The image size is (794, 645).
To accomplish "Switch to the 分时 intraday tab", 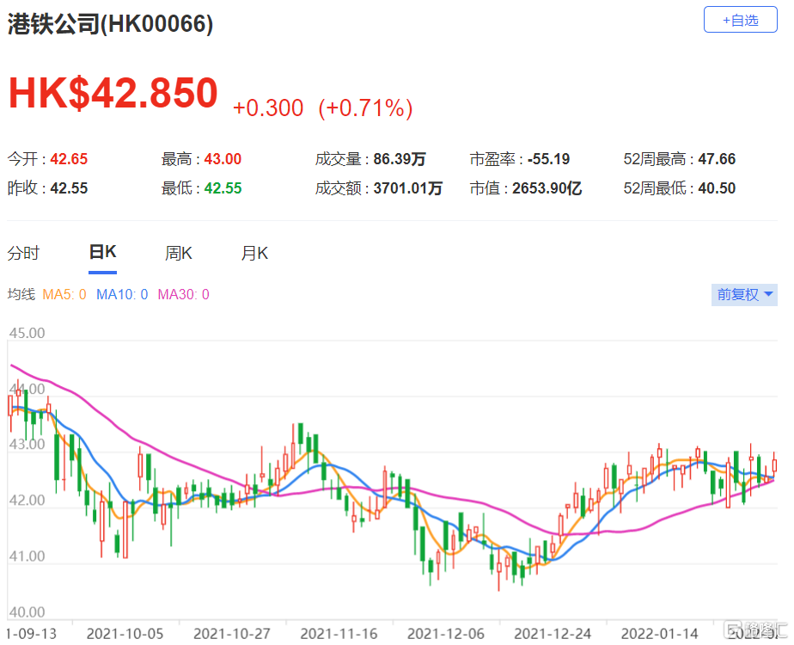I will point(23,254).
